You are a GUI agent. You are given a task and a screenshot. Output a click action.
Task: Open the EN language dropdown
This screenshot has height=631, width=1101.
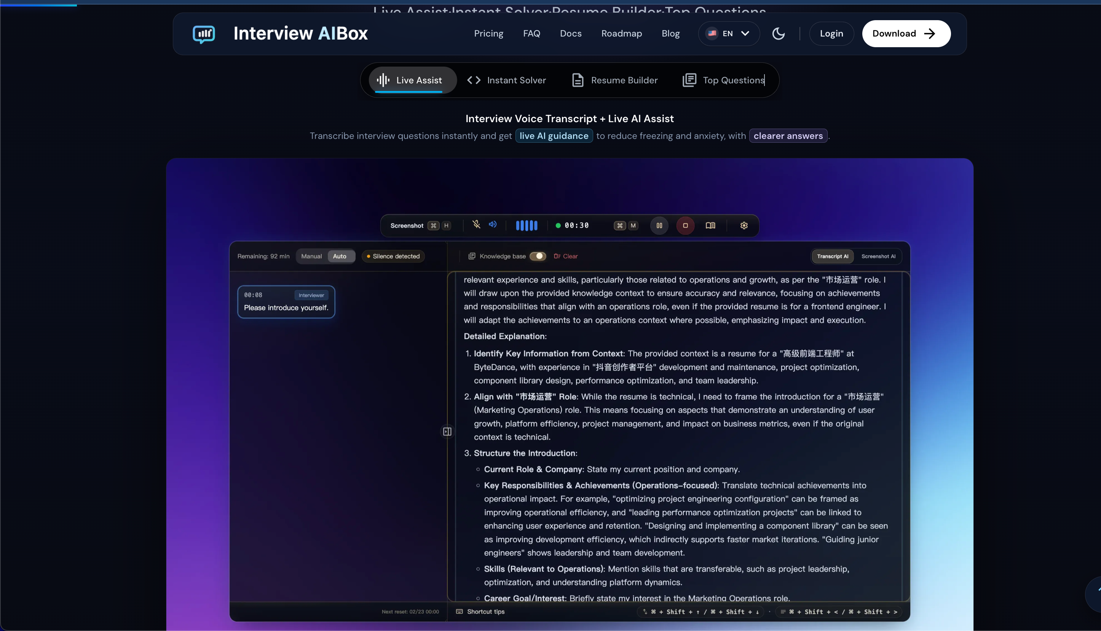click(x=729, y=34)
